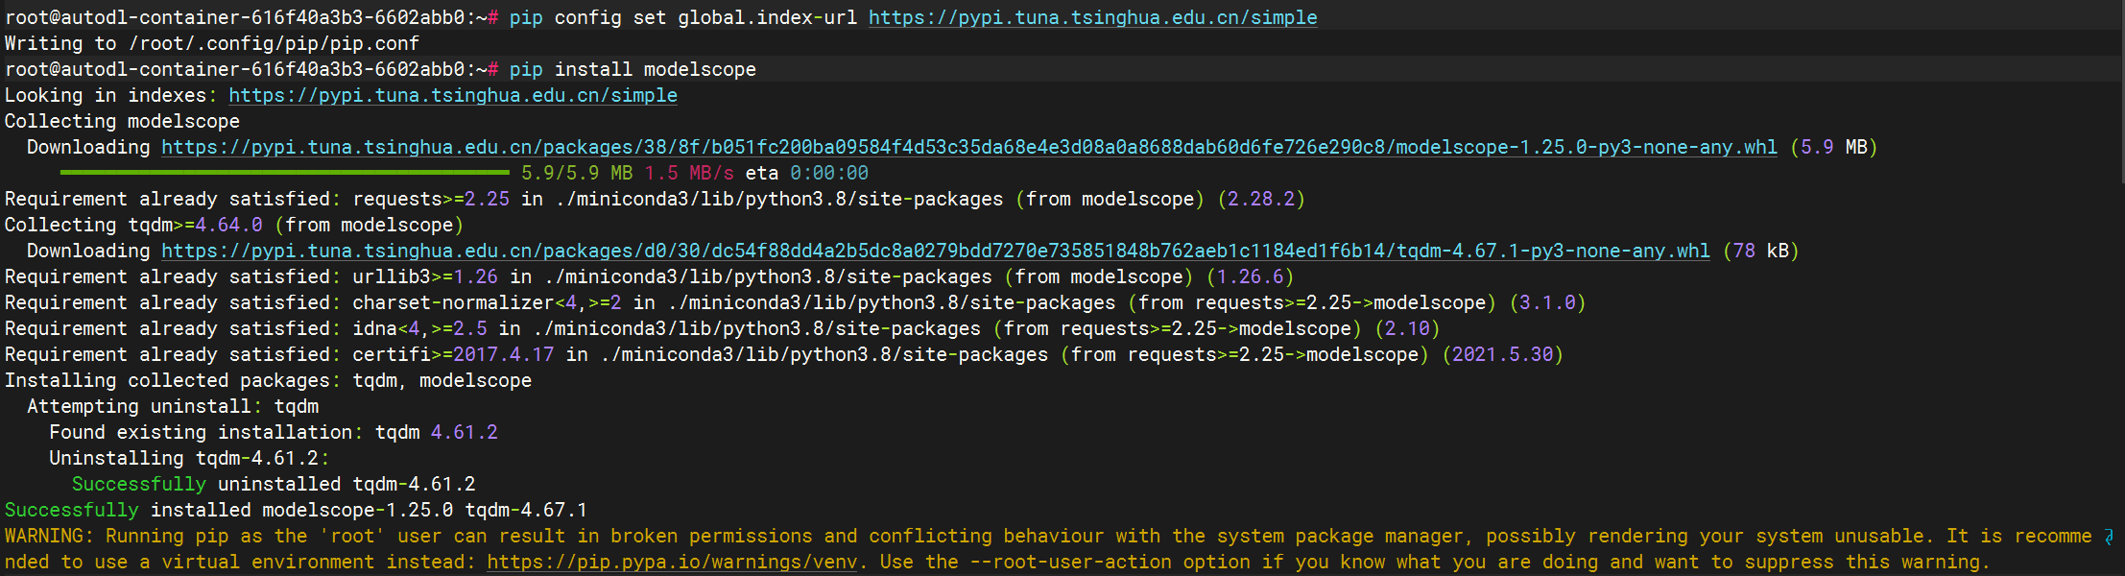Click 'Writing to /root/.config/pip/pip.conf' line

(x=212, y=43)
